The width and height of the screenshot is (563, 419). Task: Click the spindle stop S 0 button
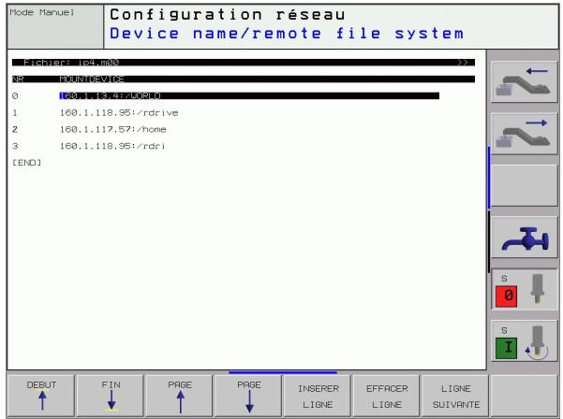524,290
